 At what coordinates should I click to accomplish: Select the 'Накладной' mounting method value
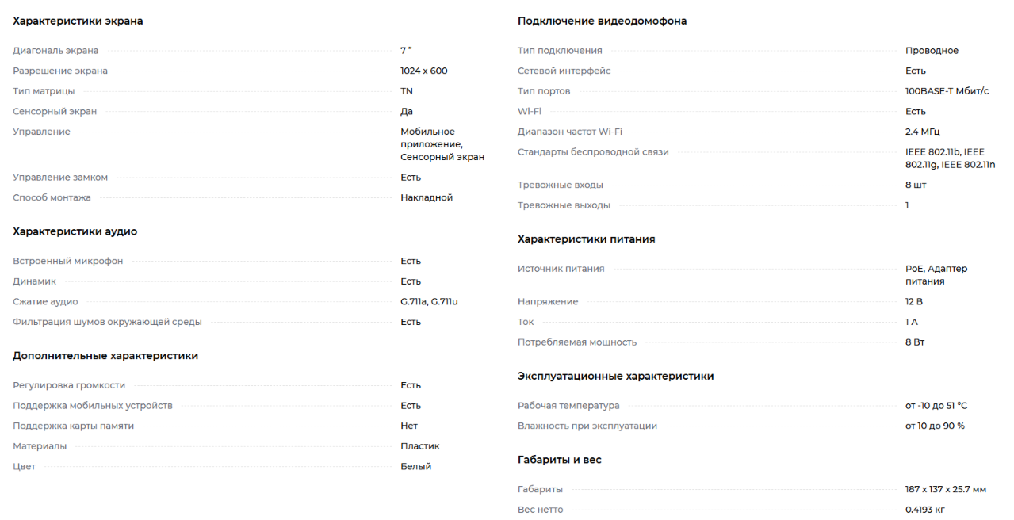point(427,197)
